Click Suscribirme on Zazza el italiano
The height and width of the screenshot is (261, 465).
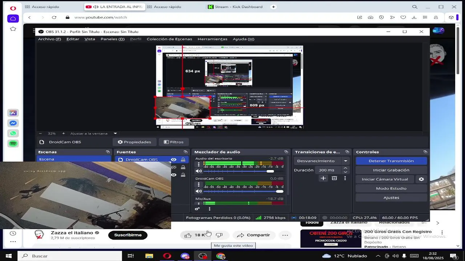(x=128, y=235)
